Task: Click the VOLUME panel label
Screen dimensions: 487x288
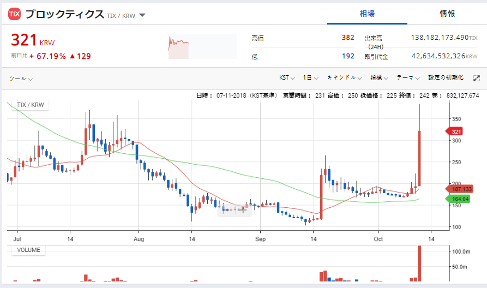Action: tap(28, 250)
